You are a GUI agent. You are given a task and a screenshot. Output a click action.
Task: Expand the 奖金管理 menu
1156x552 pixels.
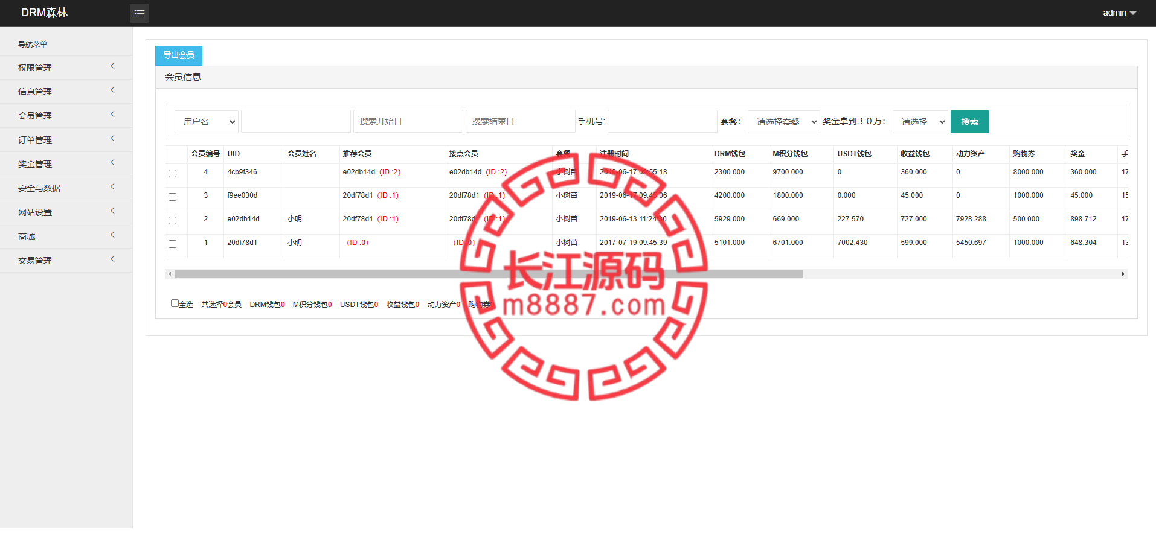point(66,163)
